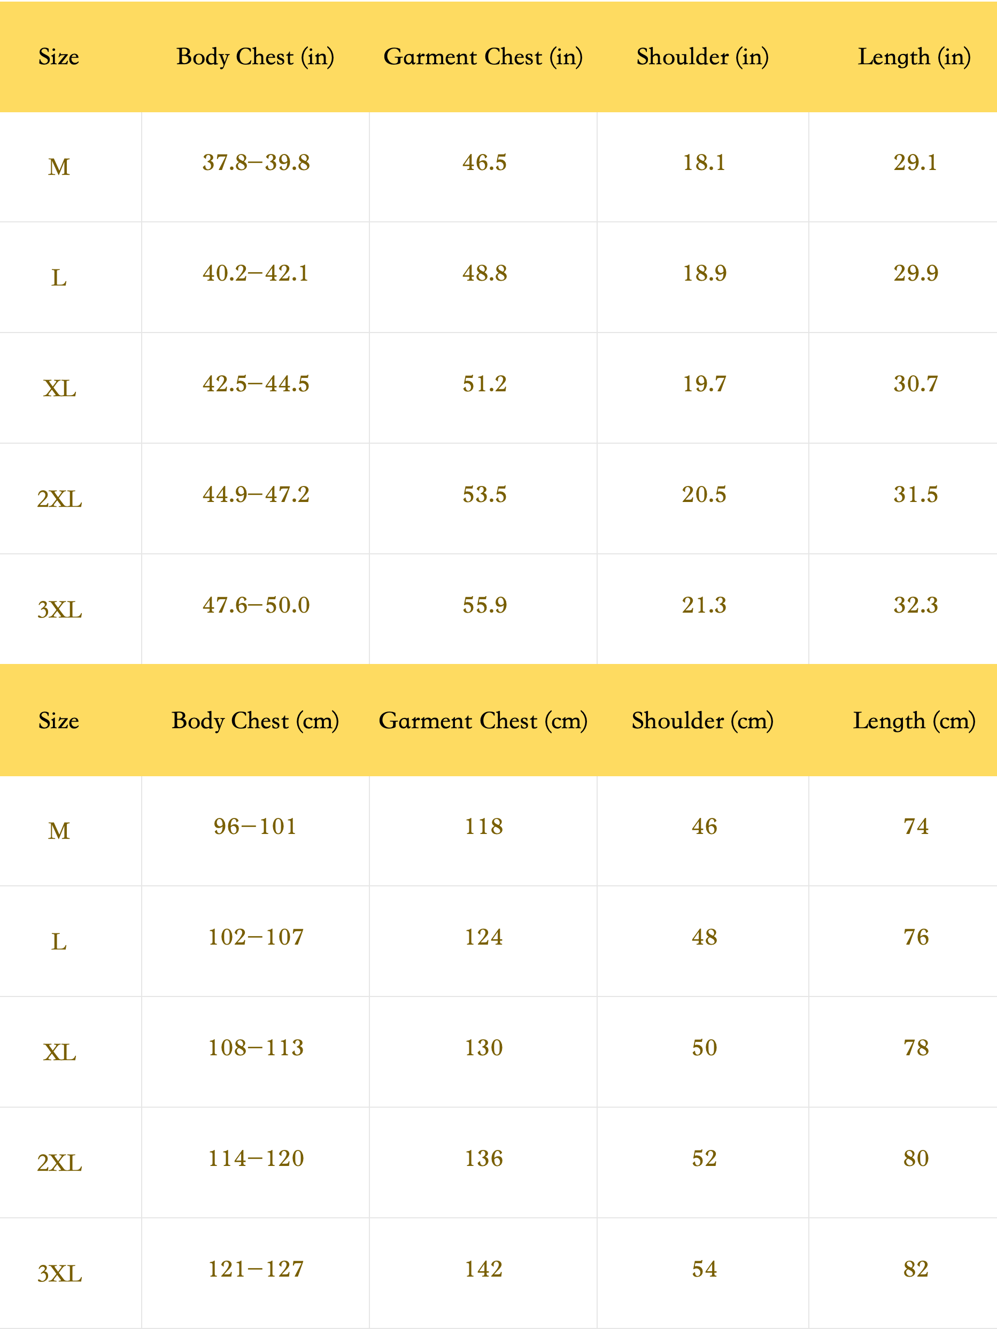Click the "Body Chest (in)" column header
Image resolution: width=997 pixels, height=1329 pixels.
pyautogui.click(x=255, y=57)
